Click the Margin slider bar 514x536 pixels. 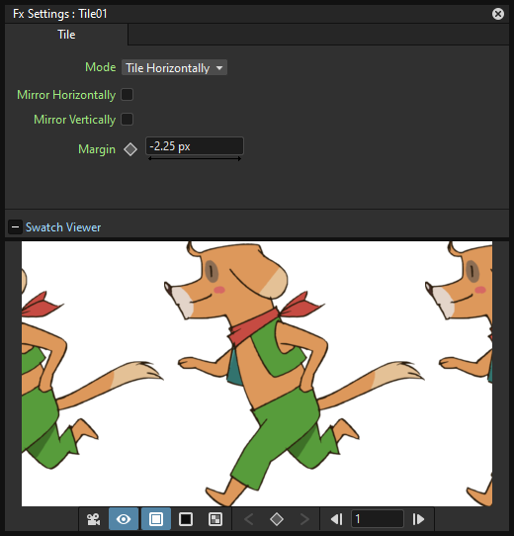tap(195, 158)
